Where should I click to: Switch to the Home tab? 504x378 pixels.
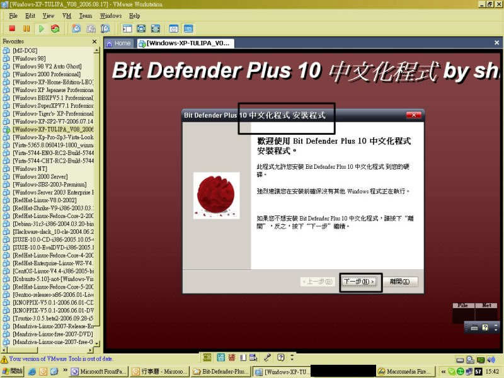pyautogui.click(x=118, y=43)
